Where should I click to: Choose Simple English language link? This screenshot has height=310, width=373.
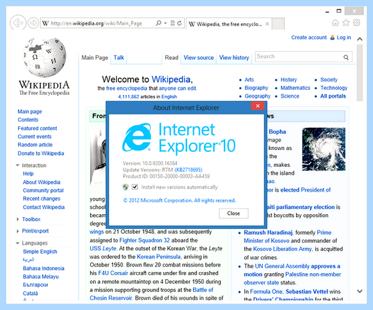click(x=40, y=251)
